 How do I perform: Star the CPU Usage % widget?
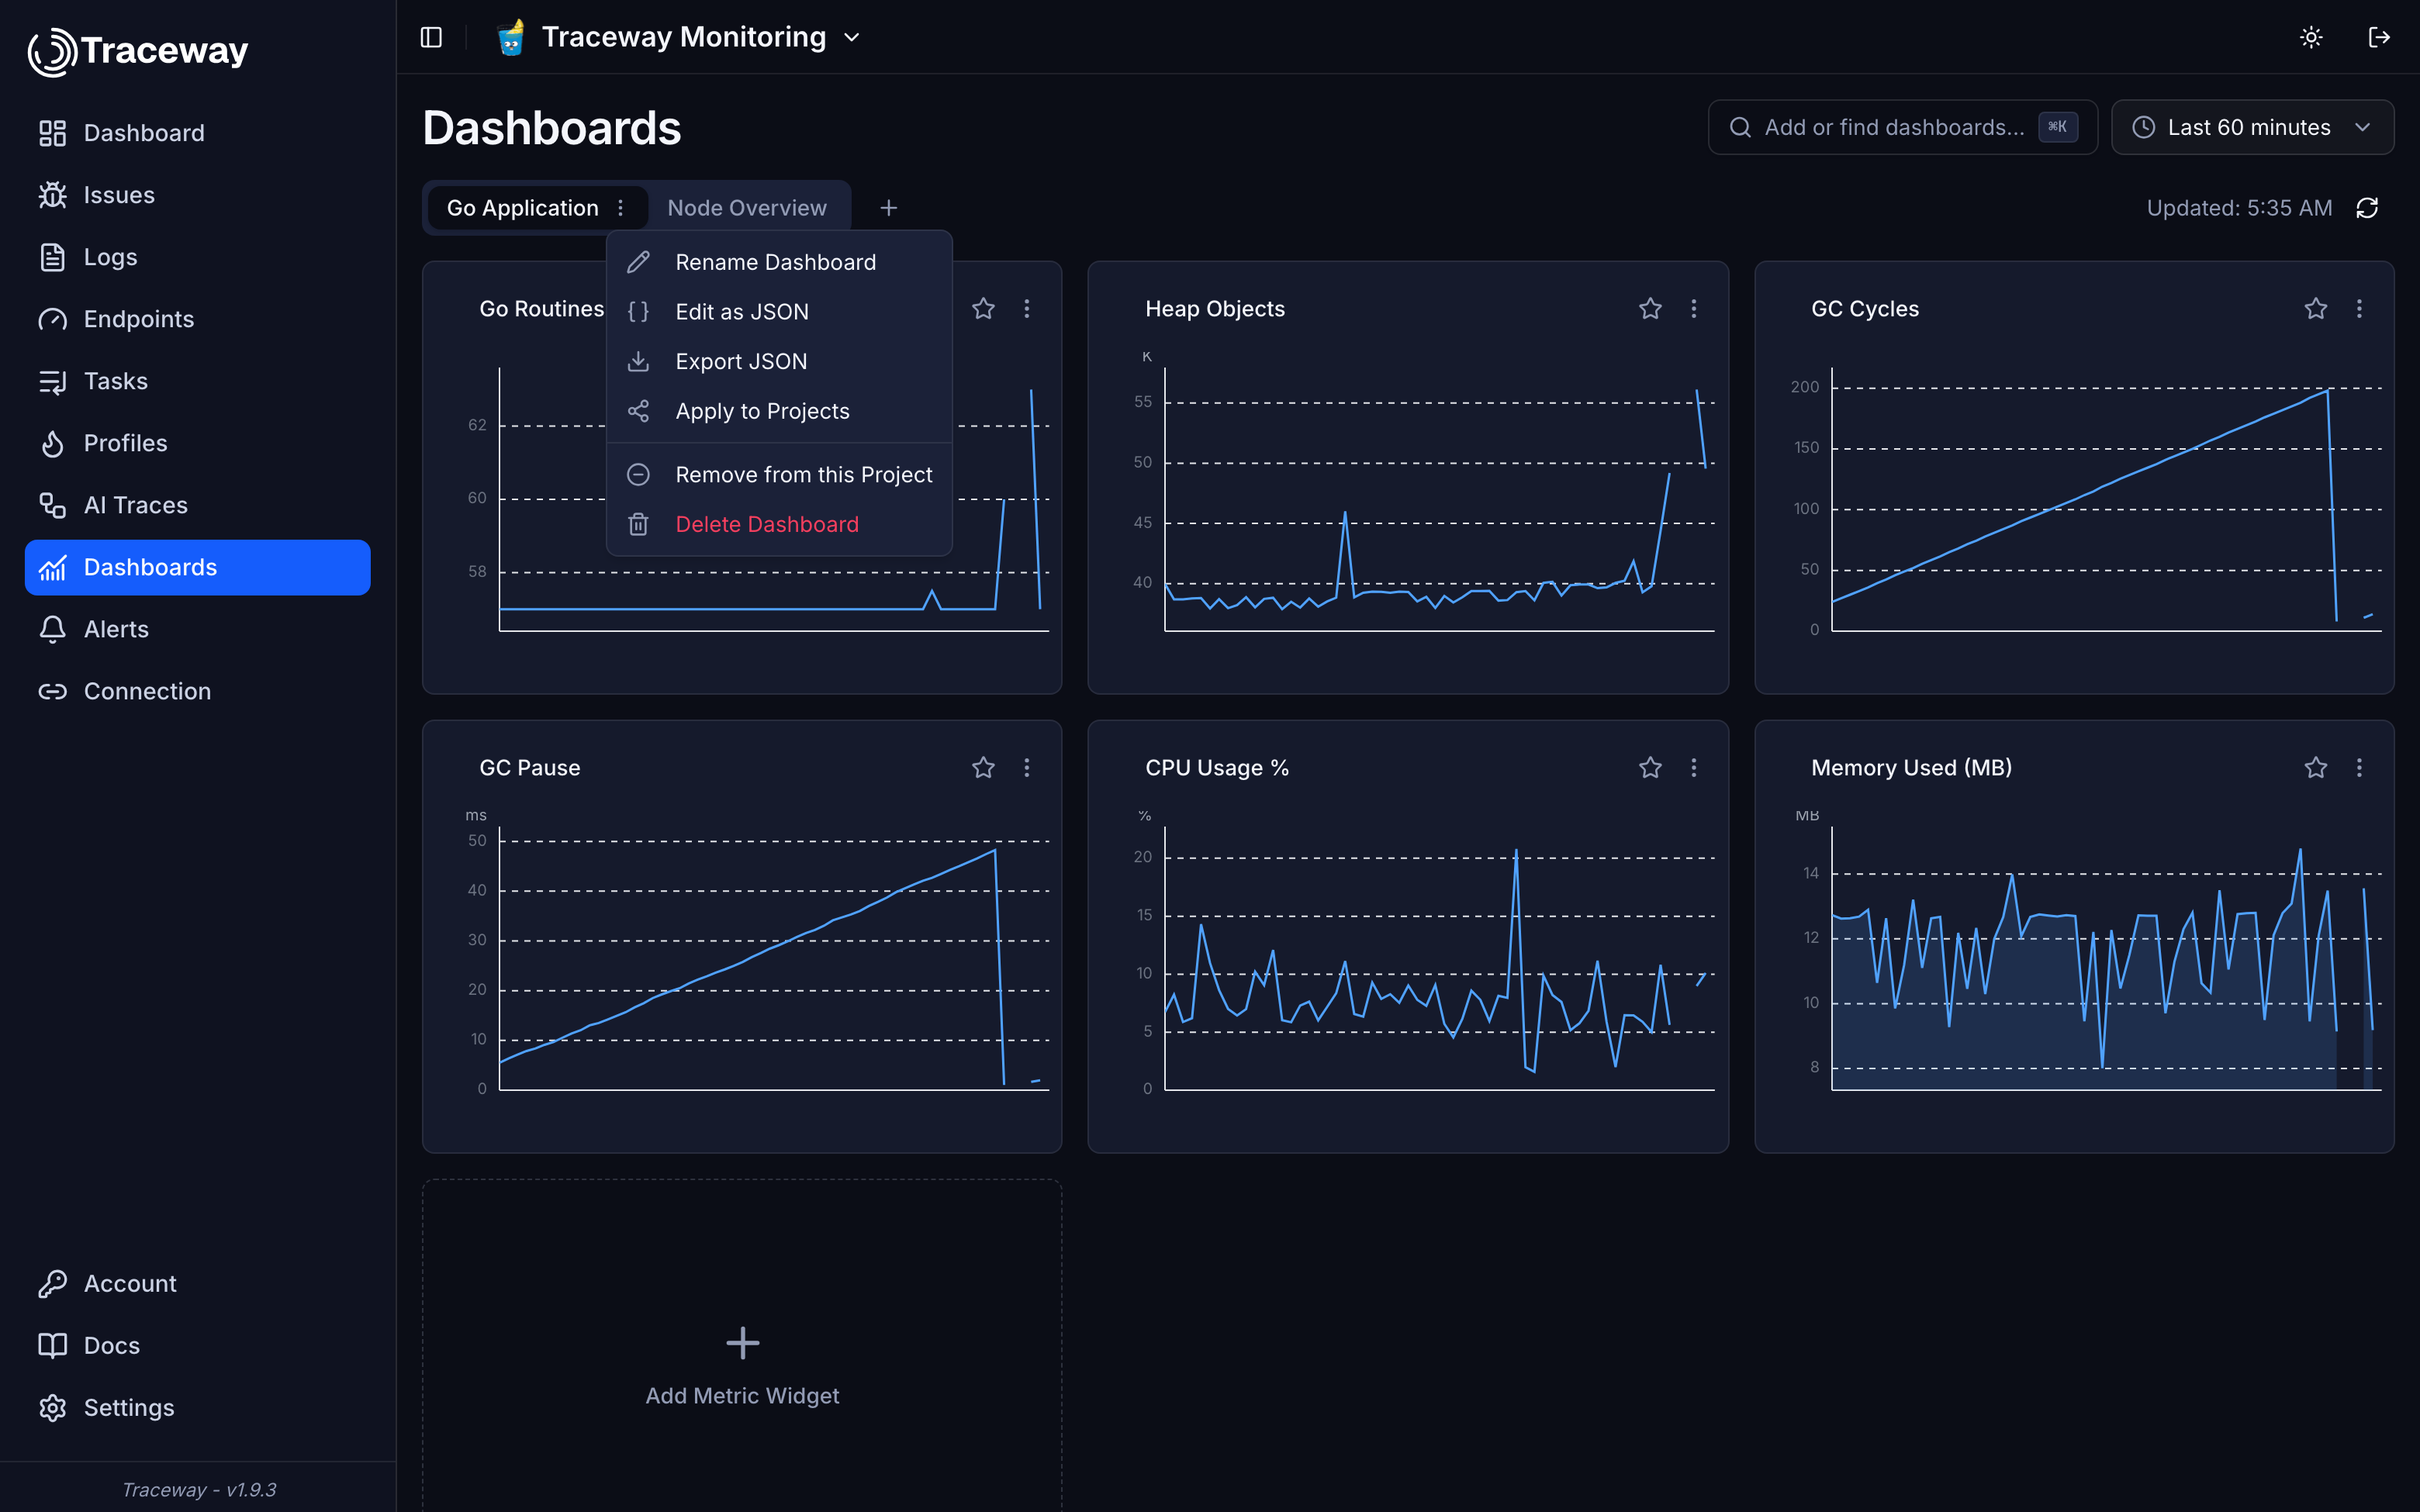[x=1650, y=768]
